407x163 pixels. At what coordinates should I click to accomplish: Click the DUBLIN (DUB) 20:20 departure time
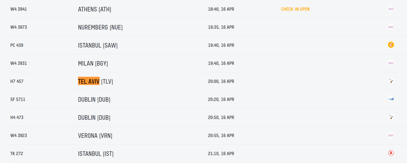[x=221, y=99]
